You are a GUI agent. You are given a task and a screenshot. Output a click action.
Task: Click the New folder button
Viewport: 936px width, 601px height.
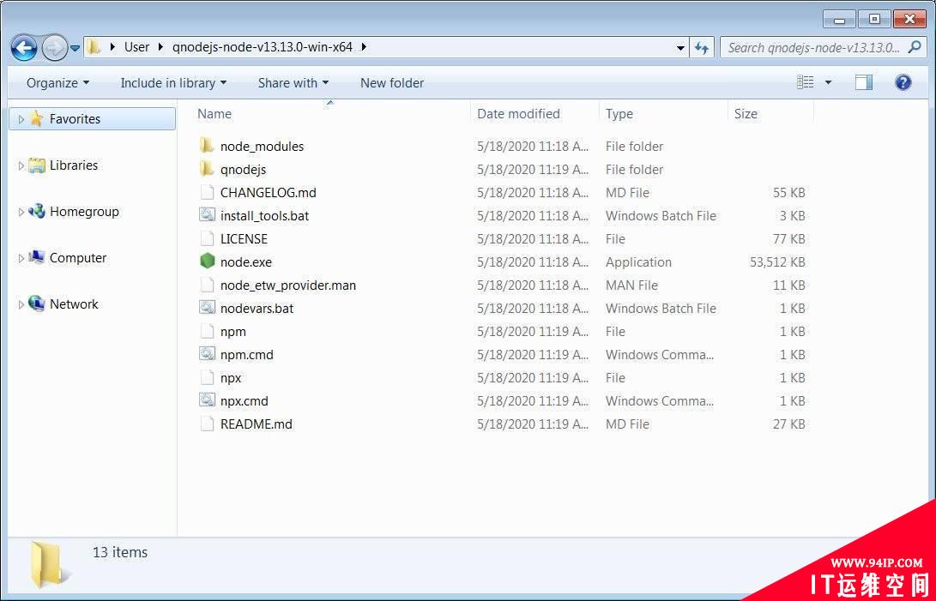tap(392, 83)
